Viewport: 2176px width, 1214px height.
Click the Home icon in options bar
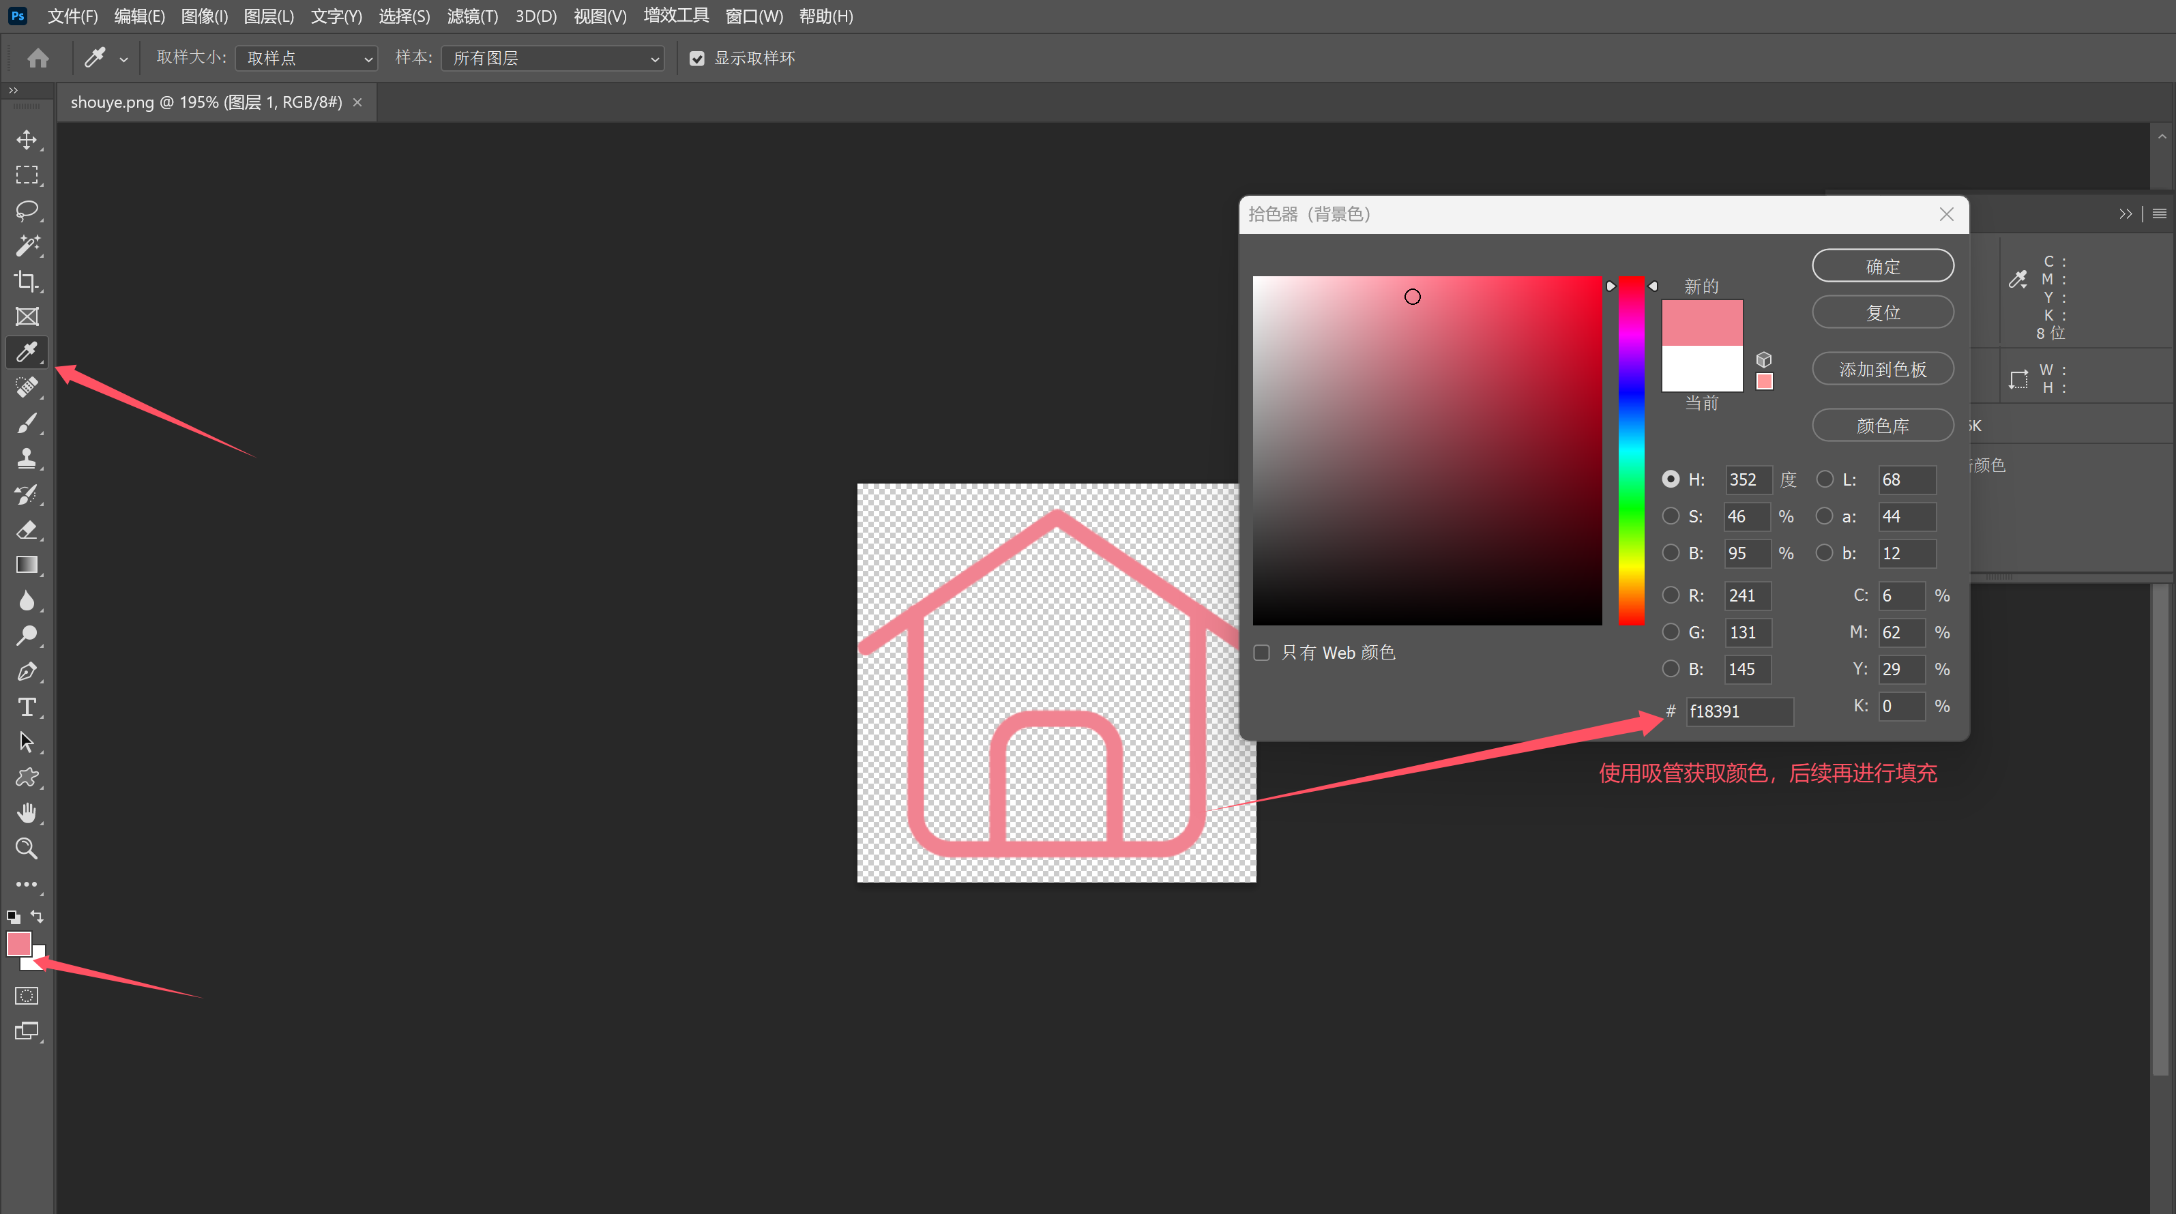pyautogui.click(x=38, y=57)
